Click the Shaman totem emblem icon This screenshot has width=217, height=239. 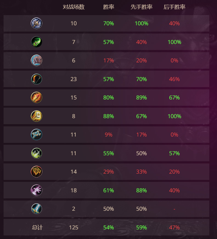coord(36,172)
